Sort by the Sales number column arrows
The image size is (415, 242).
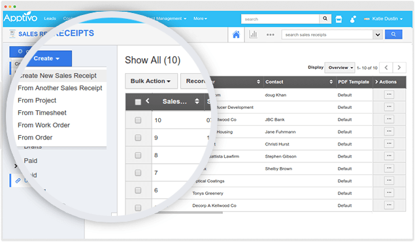[197, 101]
